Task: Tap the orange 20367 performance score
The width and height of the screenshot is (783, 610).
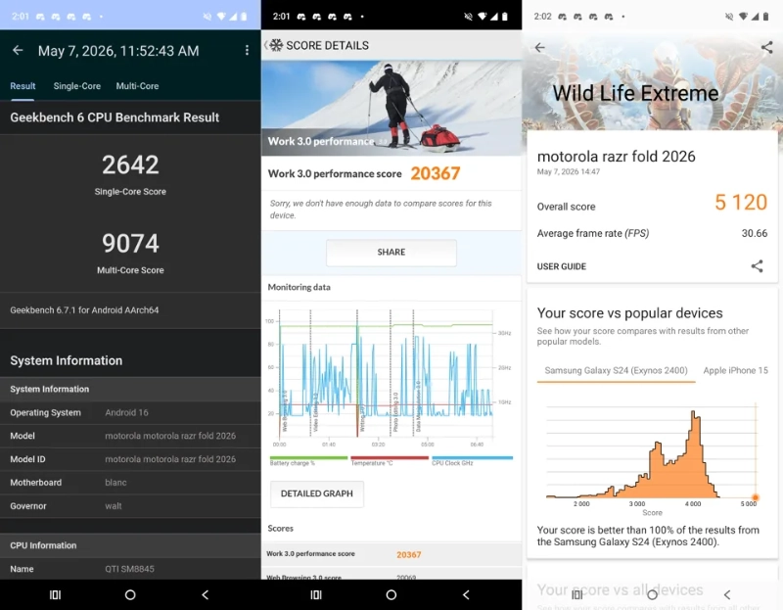Action: click(x=436, y=173)
